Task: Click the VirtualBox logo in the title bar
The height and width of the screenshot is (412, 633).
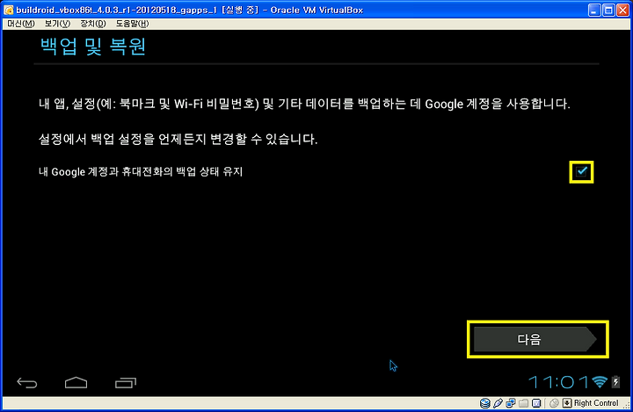Action: (9, 10)
